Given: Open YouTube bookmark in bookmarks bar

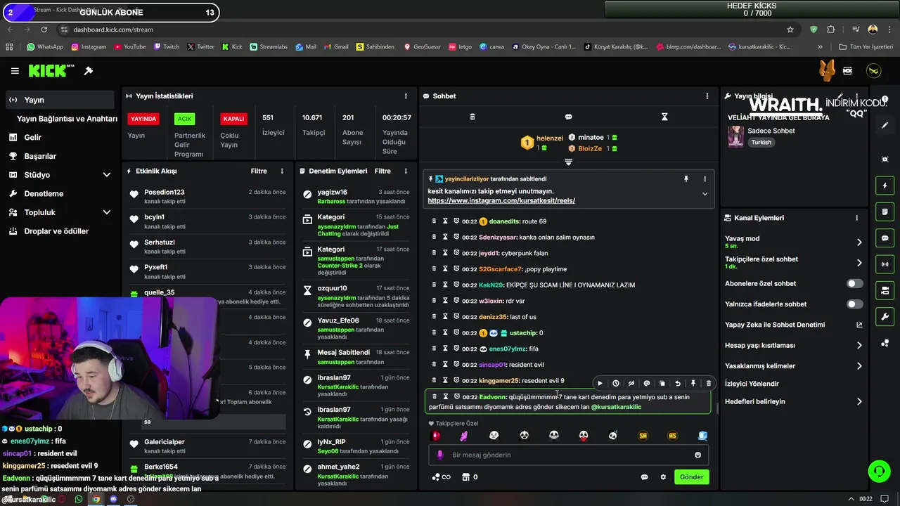Looking at the screenshot, I should click(x=129, y=47).
